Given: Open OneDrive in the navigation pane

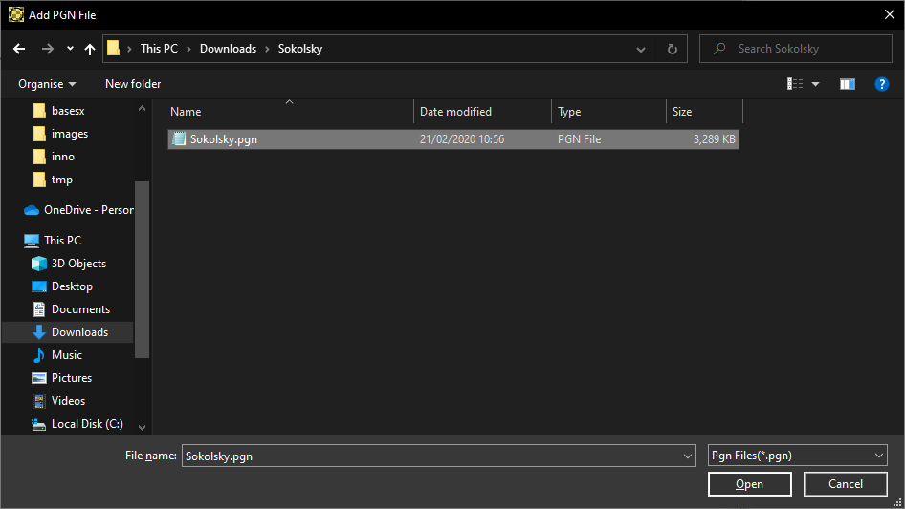Looking at the screenshot, I should tap(87, 210).
